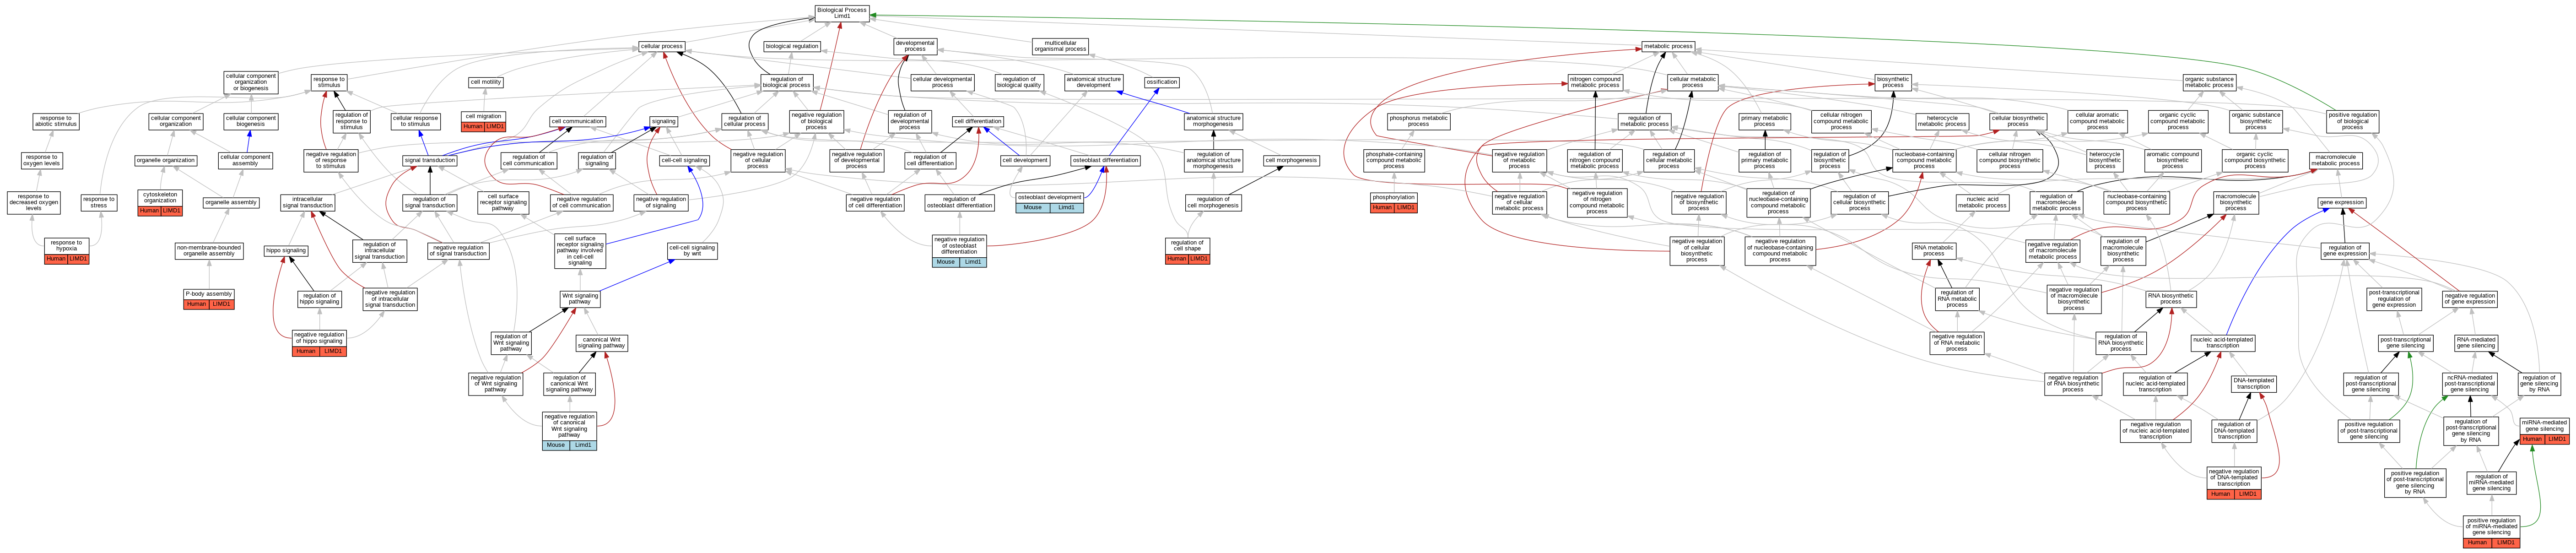Select the 'ossification' node
Screen dimensions: 2576x553
point(1162,82)
